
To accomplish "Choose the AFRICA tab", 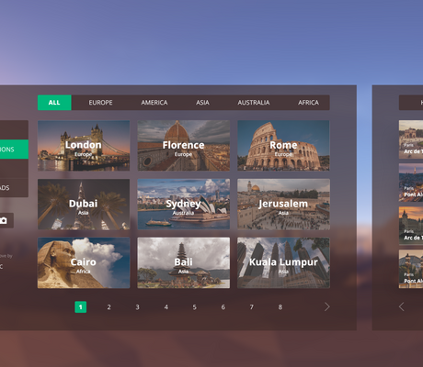I will pyautogui.click(x=308, y=103).
